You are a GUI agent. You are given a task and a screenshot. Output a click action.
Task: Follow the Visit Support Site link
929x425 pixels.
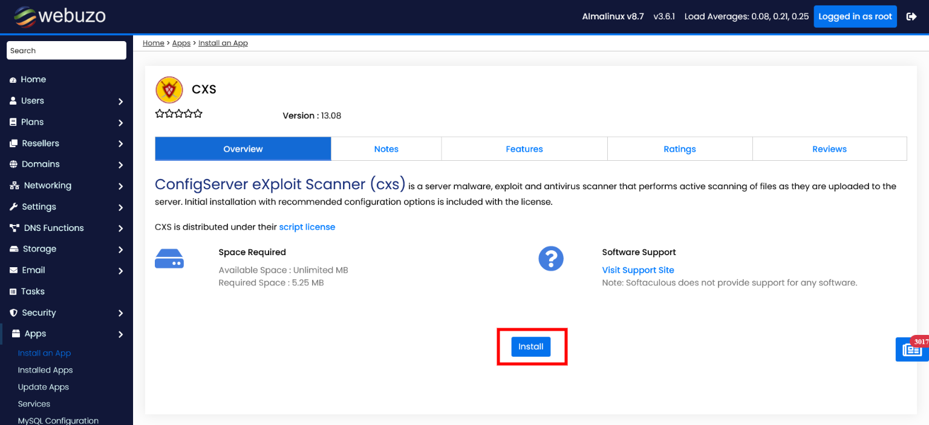coord(637,270)
